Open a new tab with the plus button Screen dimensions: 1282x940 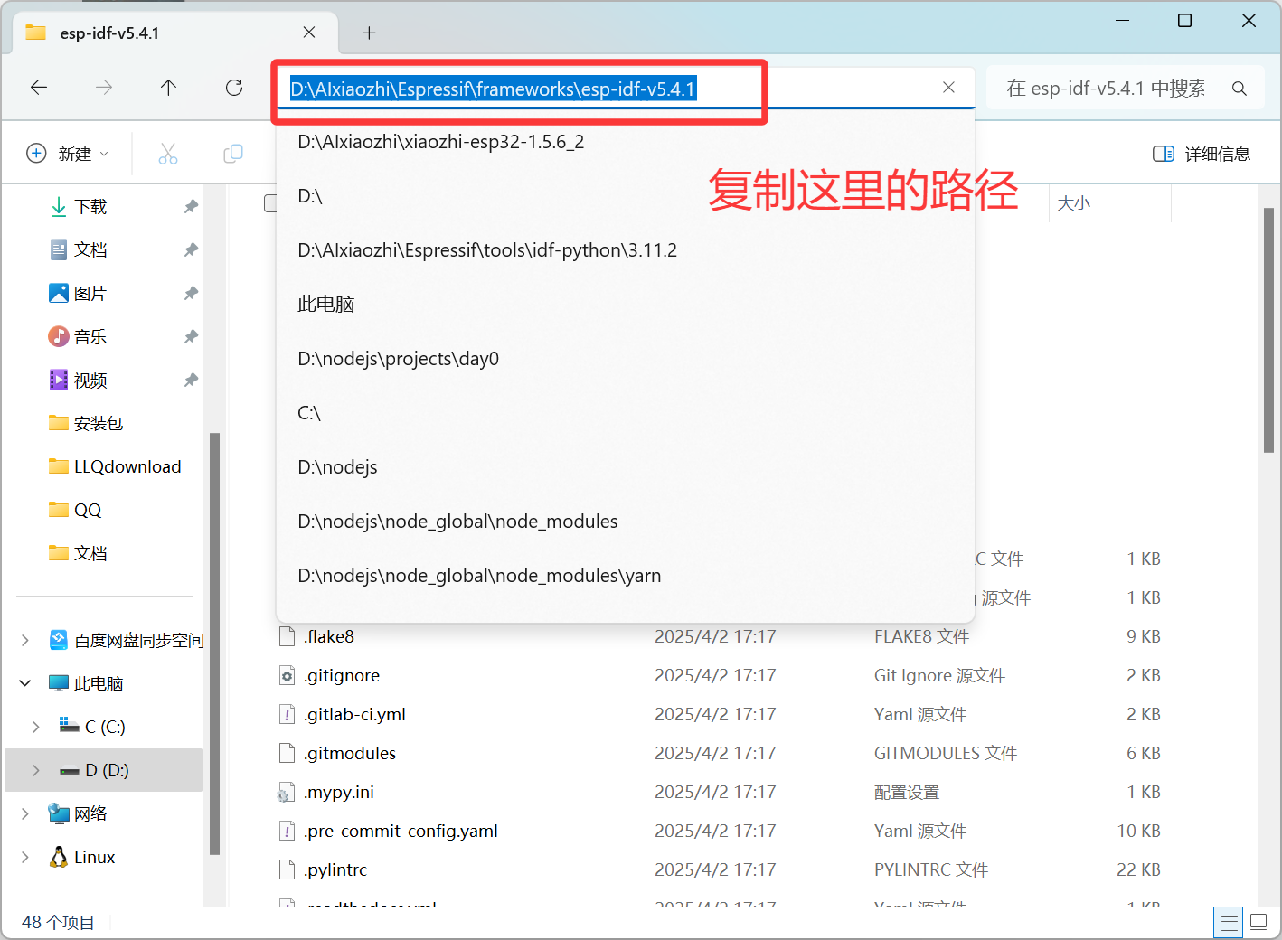(x=369, y=33)
